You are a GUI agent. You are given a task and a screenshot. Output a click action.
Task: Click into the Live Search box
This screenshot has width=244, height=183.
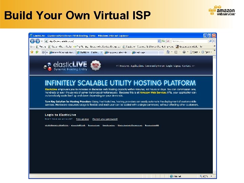coord(189,41)
